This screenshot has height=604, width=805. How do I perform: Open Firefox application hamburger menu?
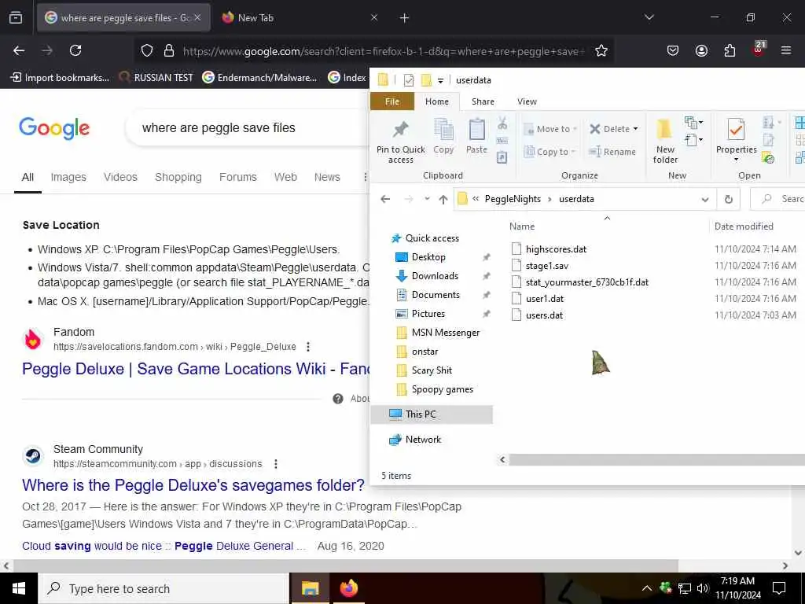tap(786, 50)
